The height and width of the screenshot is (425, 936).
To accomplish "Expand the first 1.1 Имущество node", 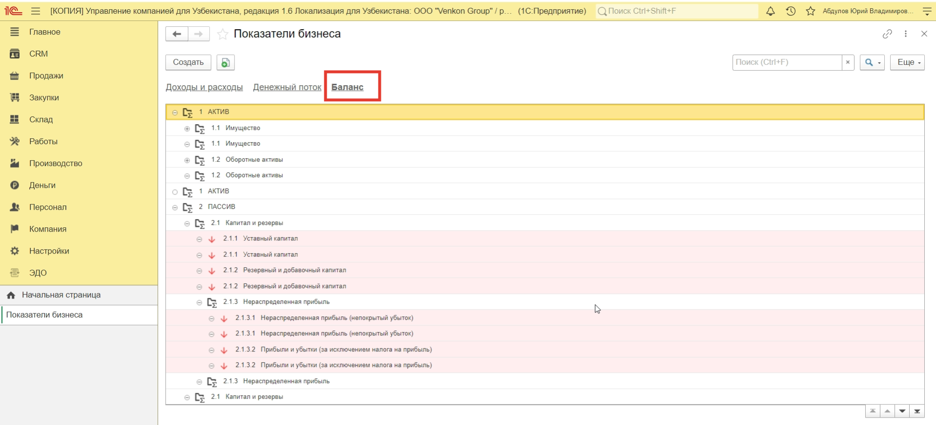I will [187, 129].
